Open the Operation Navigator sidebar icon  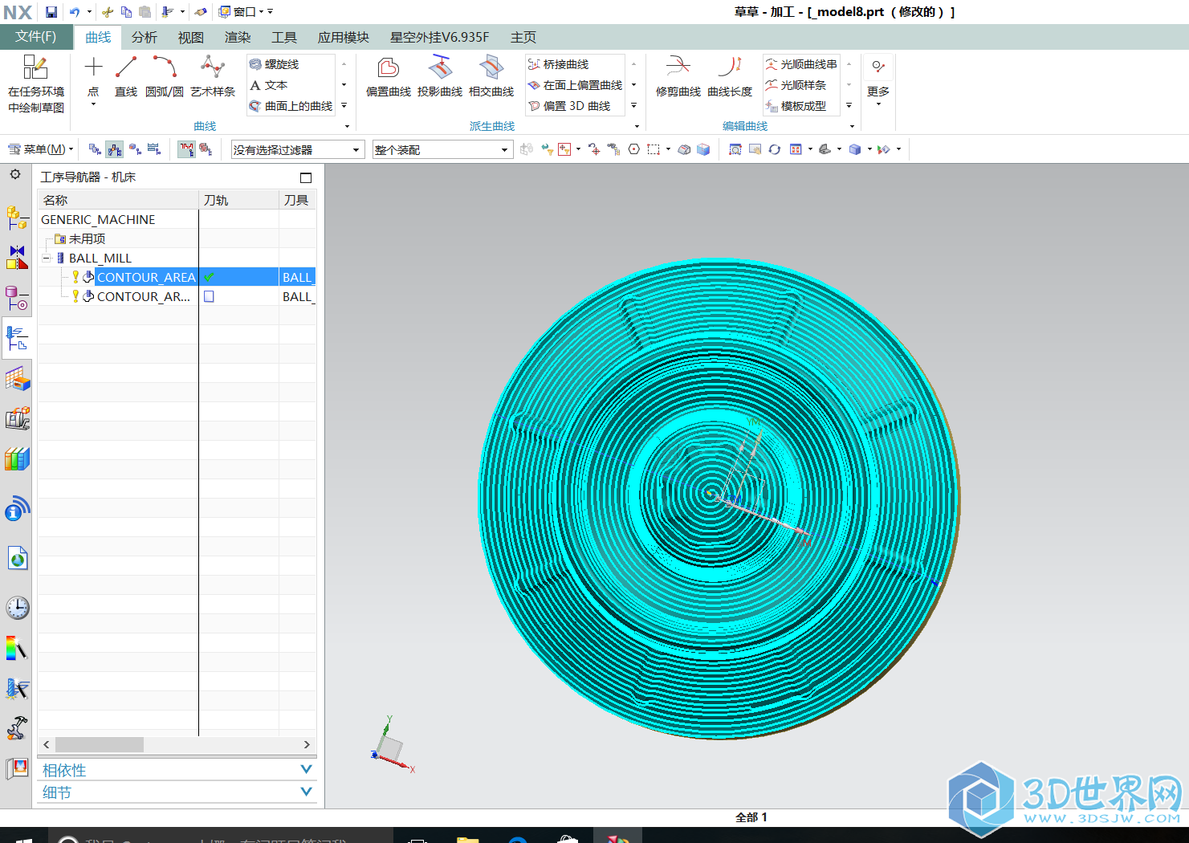coord(17,338)
